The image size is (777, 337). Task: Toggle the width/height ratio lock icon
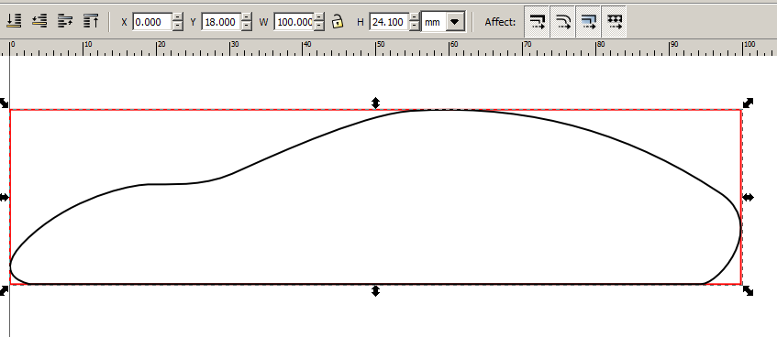pos(338,21)
